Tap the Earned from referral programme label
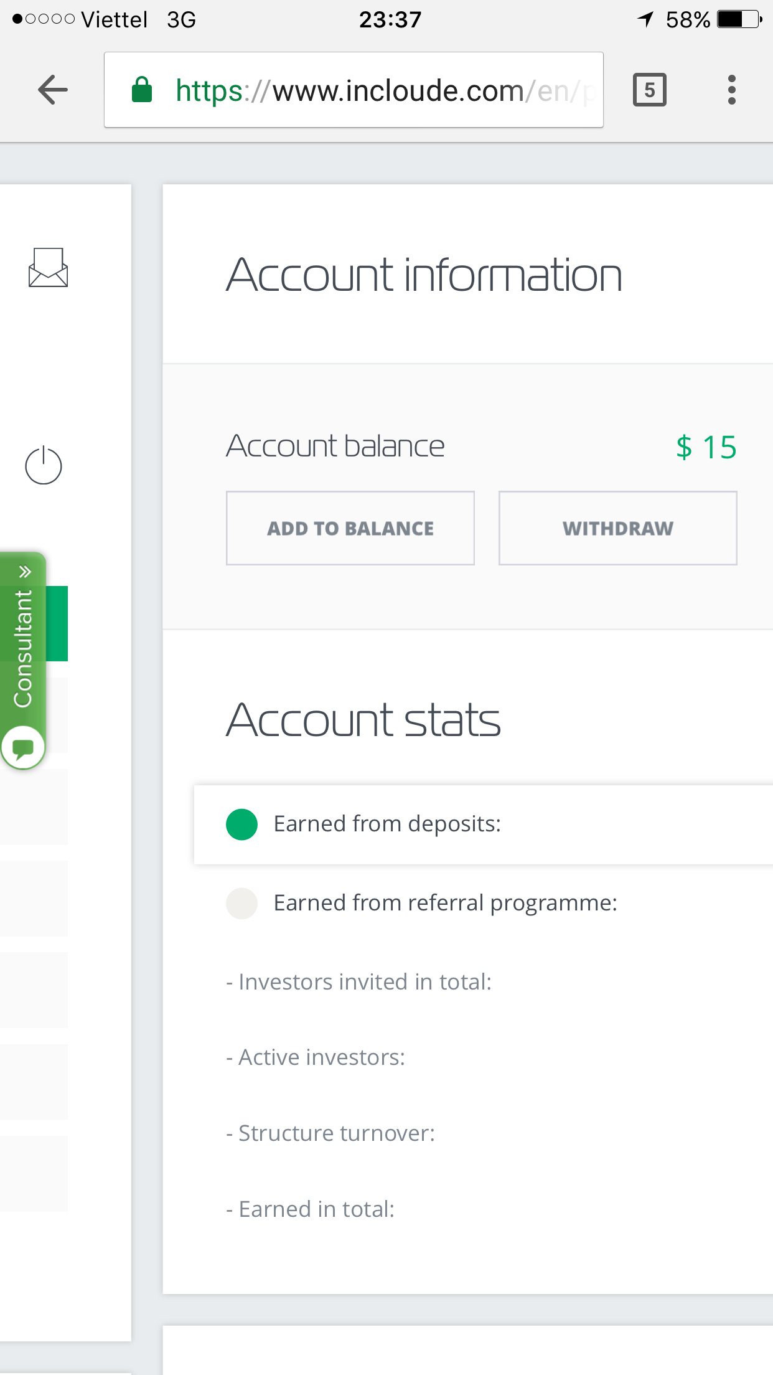The width and height of the screenshot is (773, 1375). tap(445, 903)
